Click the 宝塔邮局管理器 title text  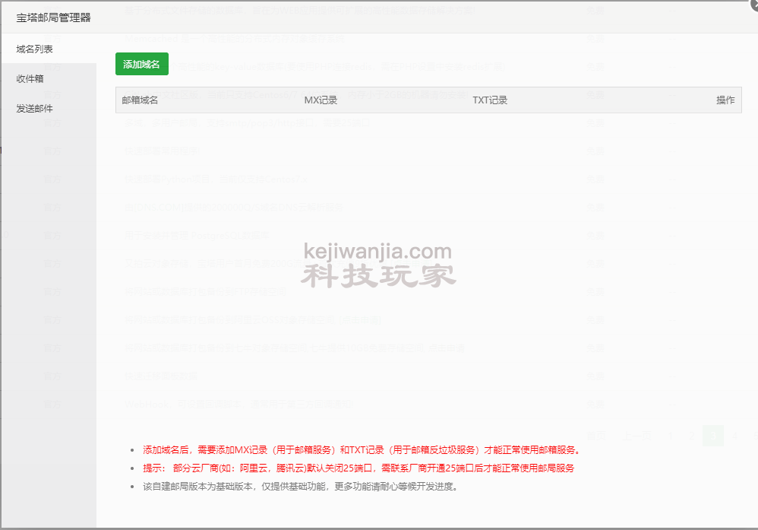54,18
